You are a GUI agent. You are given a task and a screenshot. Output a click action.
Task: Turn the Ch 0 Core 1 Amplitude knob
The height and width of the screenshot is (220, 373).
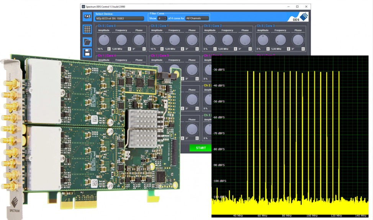157,40
